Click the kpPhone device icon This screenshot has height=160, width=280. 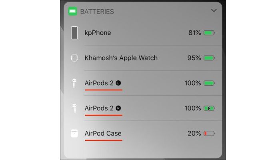74,33
